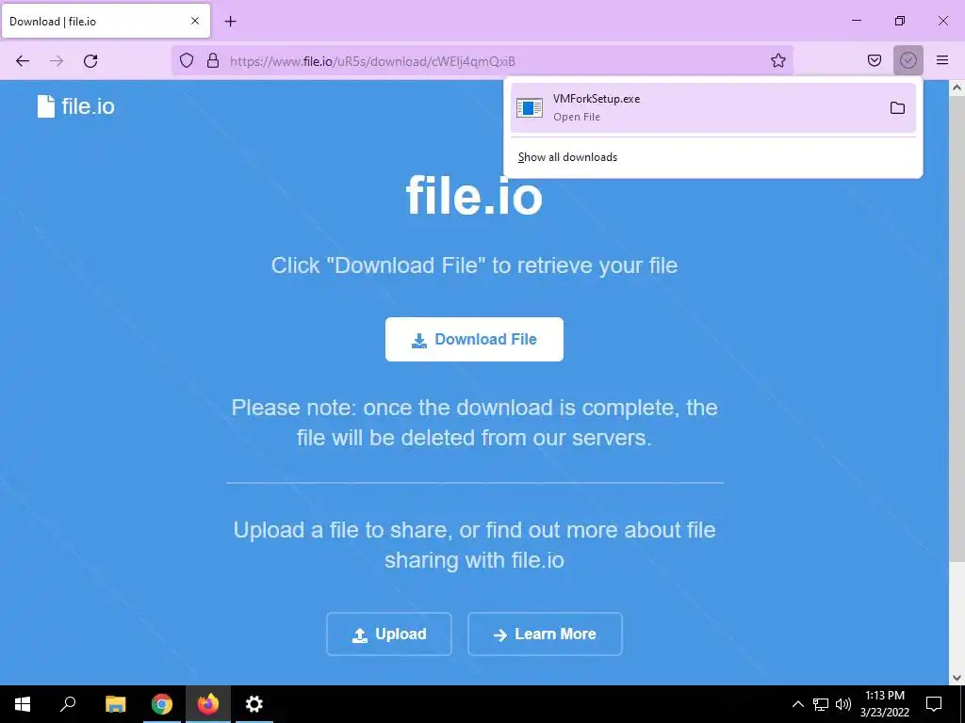Reload the current page

[90, 61]
